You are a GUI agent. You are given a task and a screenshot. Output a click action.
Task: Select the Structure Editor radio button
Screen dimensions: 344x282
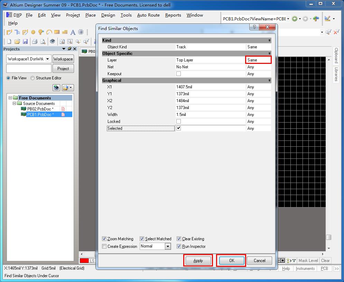click(x=32, y=78)
